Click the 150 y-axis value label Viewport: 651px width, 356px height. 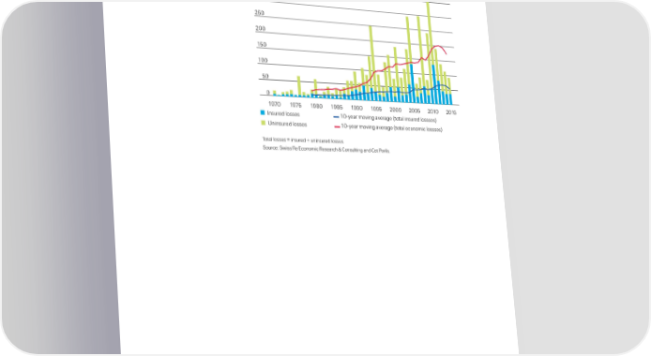(262, 44)
